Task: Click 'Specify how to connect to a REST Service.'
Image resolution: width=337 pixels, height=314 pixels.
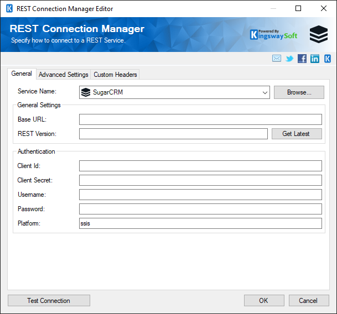Action: click(68, 40)
